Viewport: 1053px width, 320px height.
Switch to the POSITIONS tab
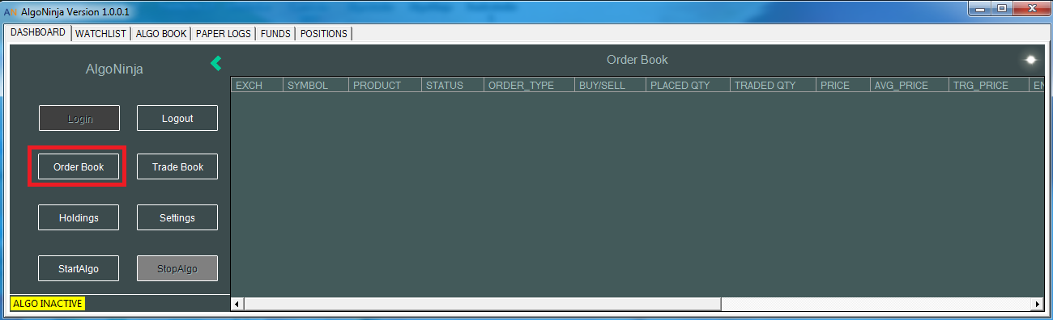323,33
